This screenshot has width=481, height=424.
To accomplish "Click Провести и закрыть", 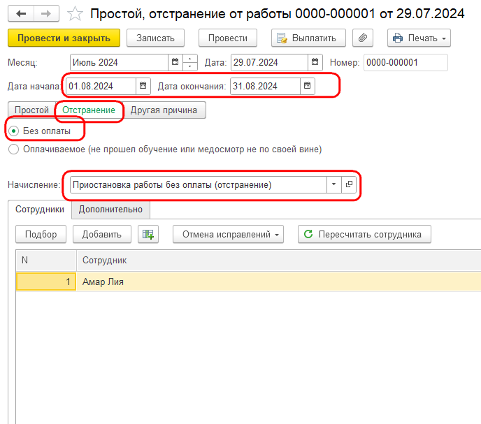I will pos(64,38).
